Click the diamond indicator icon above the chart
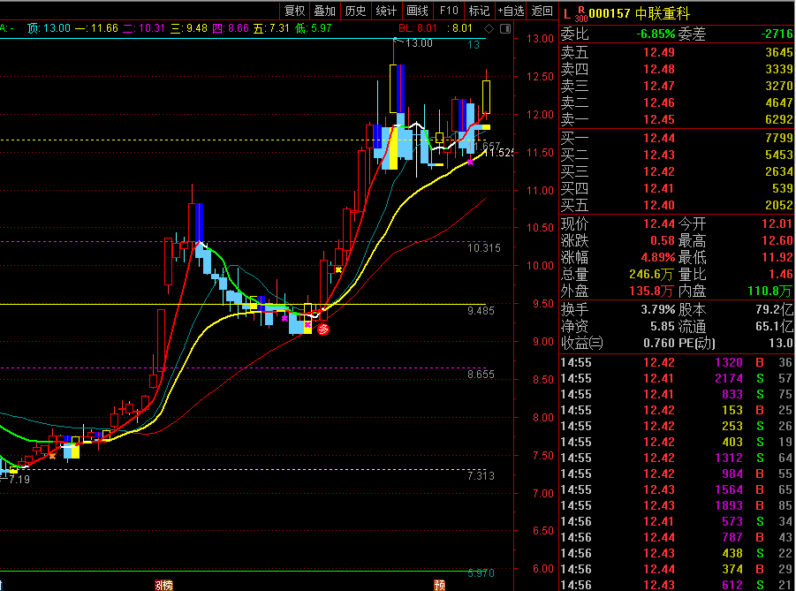This screenshot has width=796, height=591. coord(489,28)
